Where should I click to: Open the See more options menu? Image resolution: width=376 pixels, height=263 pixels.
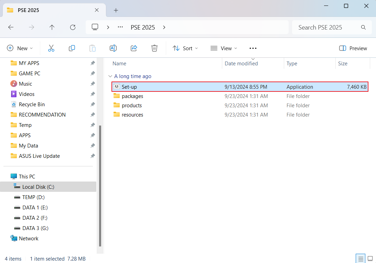pos(253,48)
